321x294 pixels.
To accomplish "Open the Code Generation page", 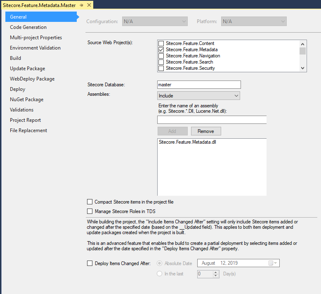I will [28, 27].
